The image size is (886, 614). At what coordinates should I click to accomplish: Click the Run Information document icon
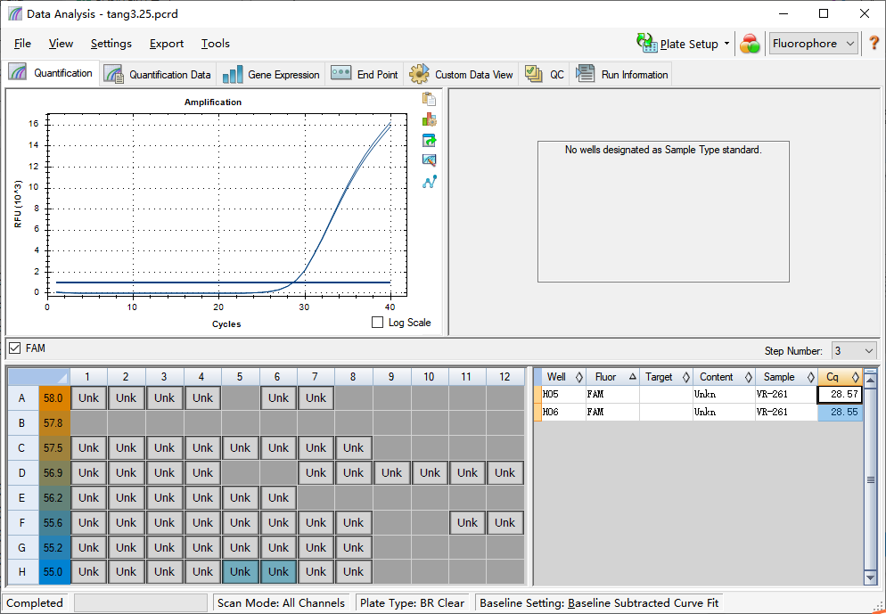pos(586,73)
